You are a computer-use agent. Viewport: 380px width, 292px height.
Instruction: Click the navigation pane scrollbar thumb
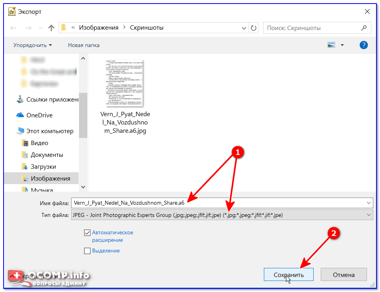[x=83, y=115]
